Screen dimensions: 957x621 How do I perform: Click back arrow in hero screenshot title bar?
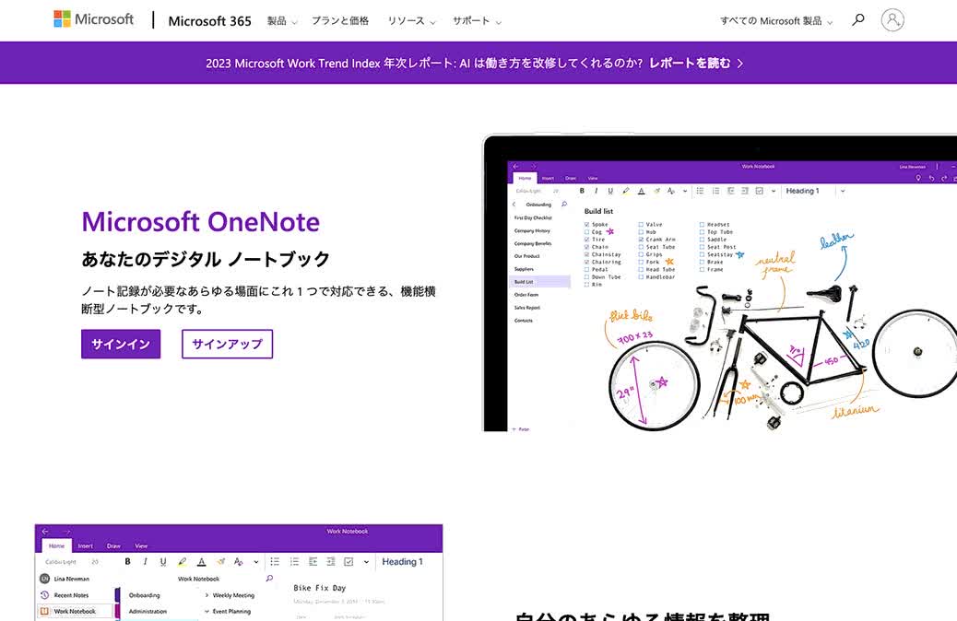tap(515, 166)
